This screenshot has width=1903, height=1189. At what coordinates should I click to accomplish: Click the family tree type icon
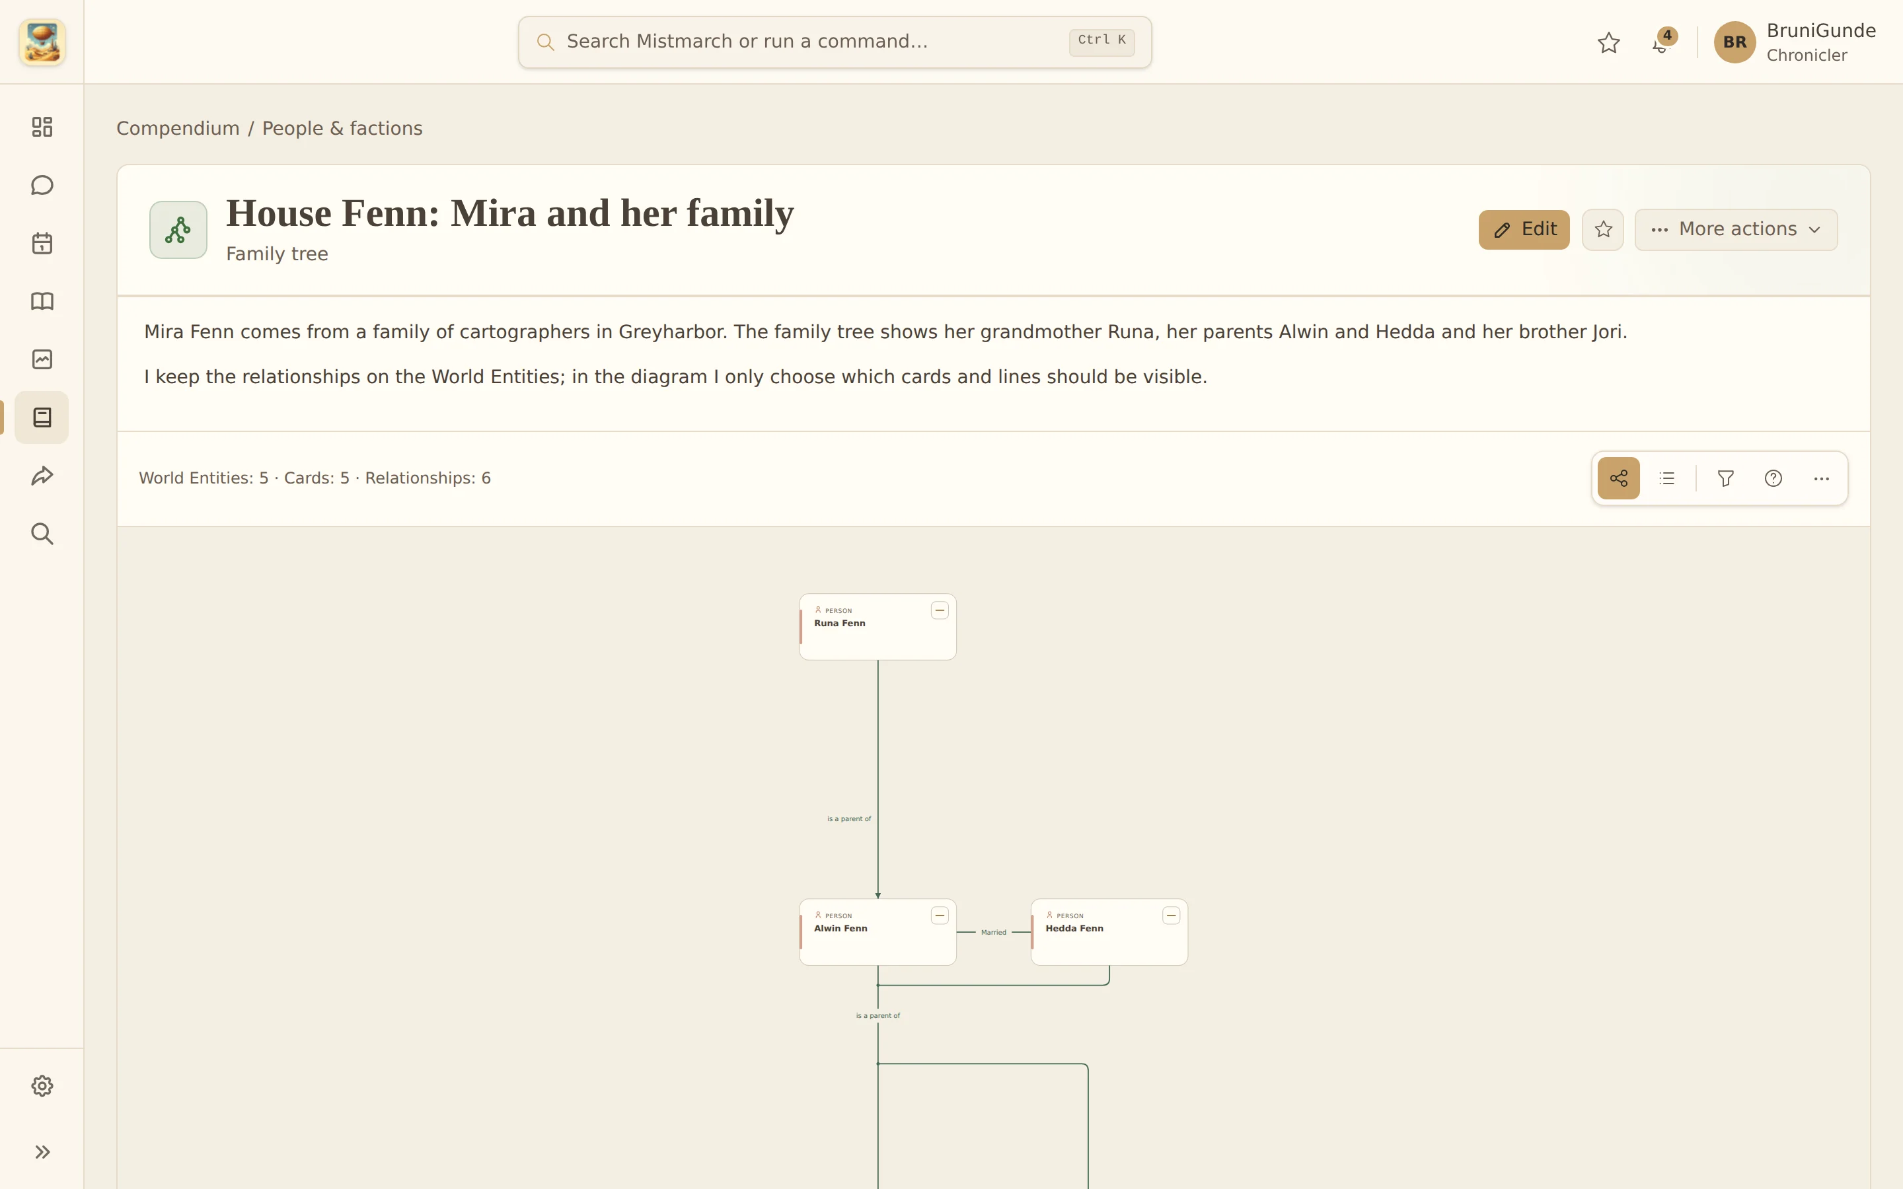(x=178, y=230)
